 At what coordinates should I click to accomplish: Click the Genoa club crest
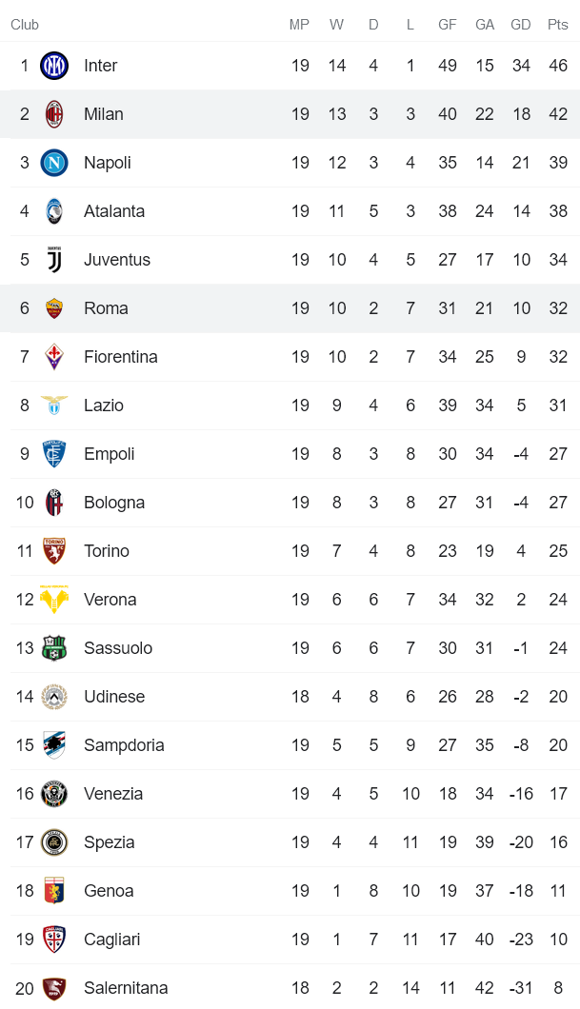[x=54, y=891]
